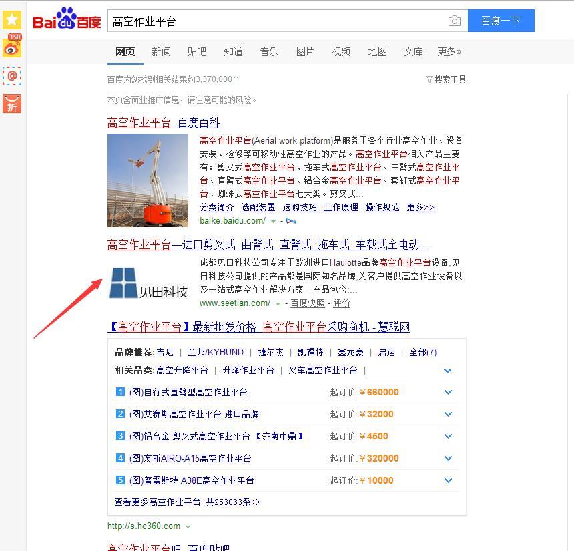The height and width of the screenshot is (551, 574).
Task: Switch to the 知道 tab
Action: click(x=233, y=51)
